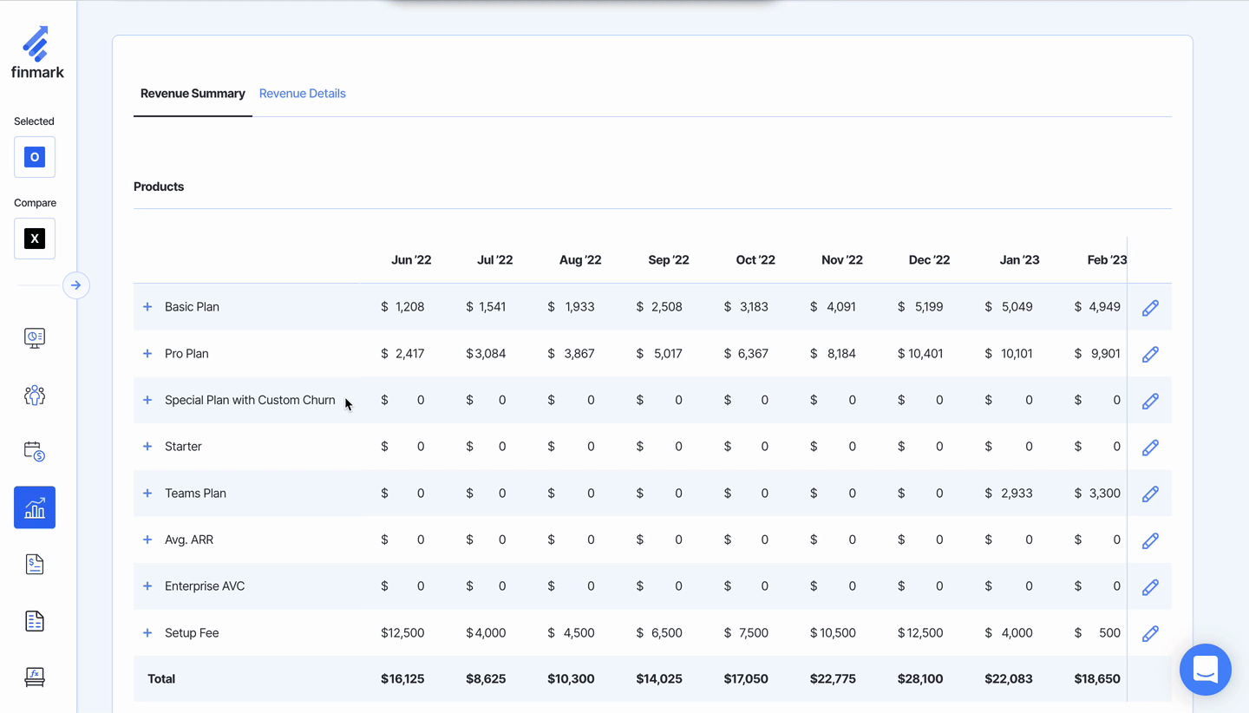
Task: Expand the Teams Plan row
Action: [x=147, y=494]
